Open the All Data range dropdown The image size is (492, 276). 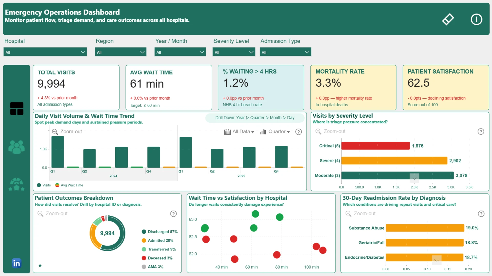click(x=239, y=132)
